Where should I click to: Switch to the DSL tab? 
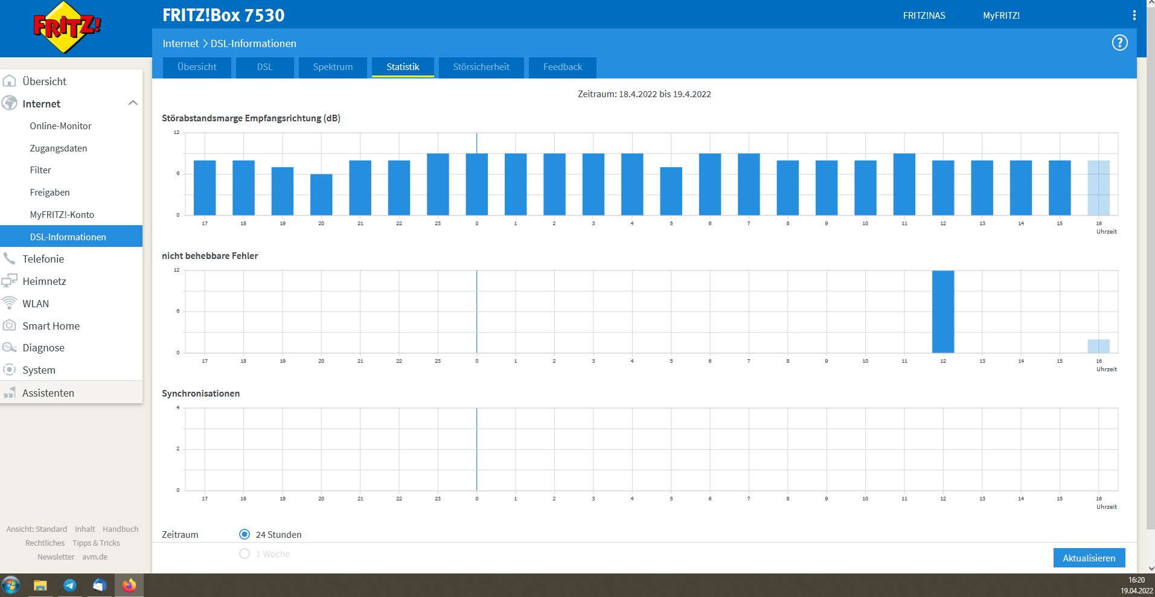tap(265, 67)
